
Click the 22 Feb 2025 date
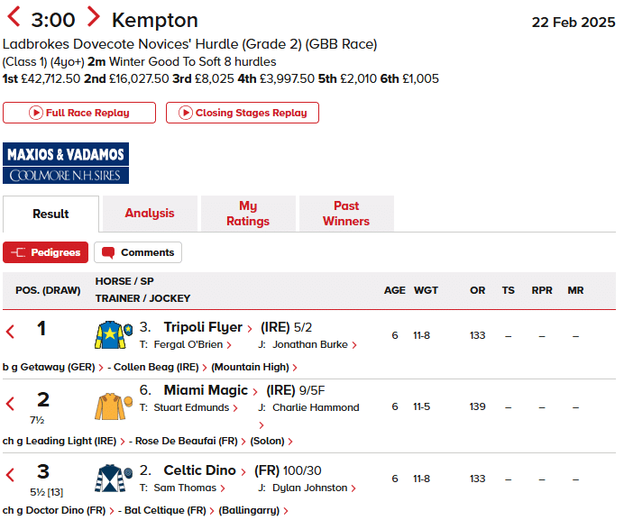click(574, 23)
